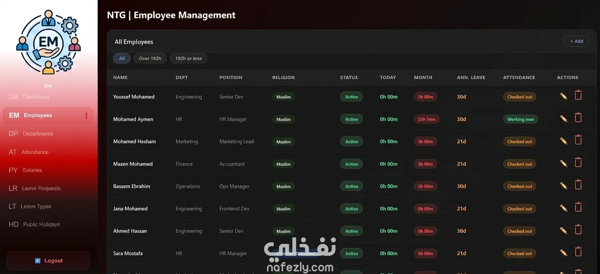Click the trash icon for Sara Mostafa
This screenshot has width=600, height=274.
(x=578, y=251)
